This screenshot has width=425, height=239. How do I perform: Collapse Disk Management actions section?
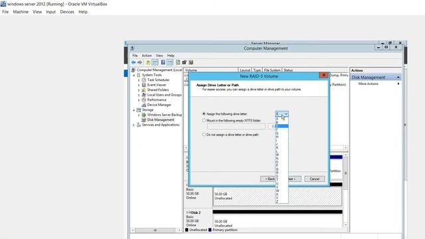click(x=398, y=77)
